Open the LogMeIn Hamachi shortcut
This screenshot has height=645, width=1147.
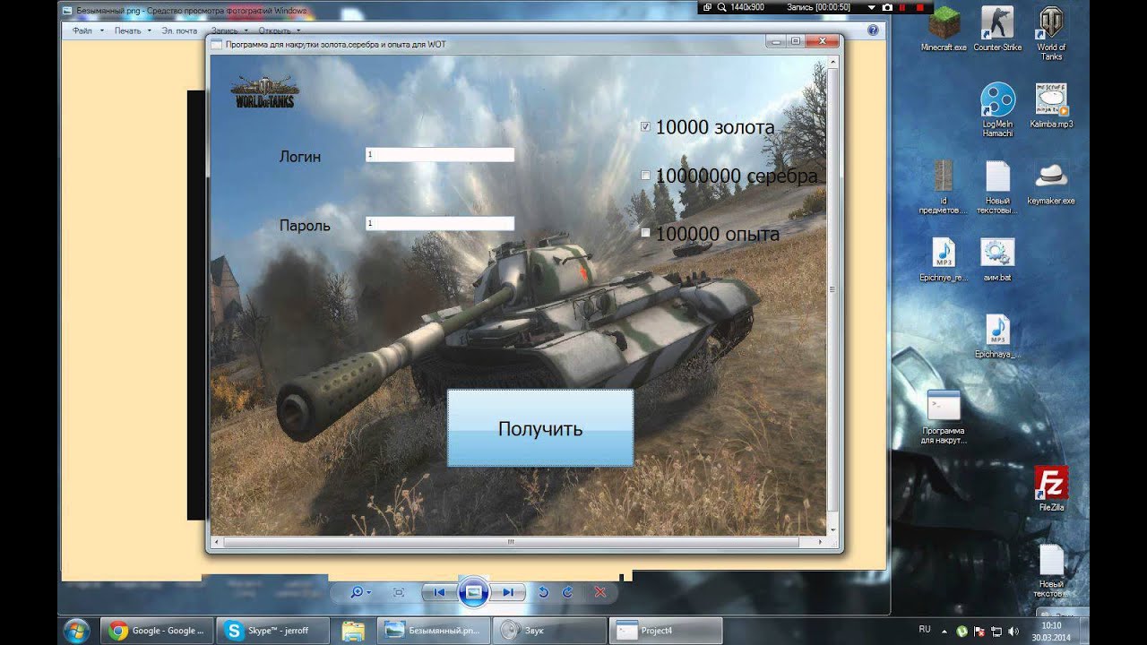997,109
